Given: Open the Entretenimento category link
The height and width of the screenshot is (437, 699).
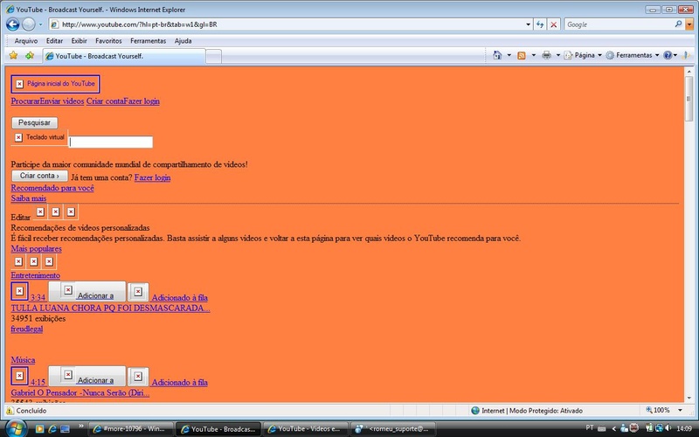Looking at the screenshot, I should click(35, 275).
